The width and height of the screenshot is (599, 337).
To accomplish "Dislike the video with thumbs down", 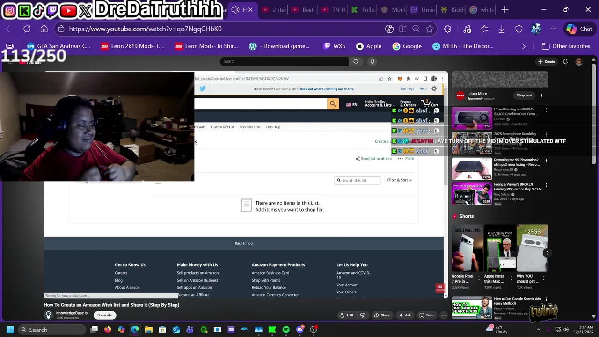I will [363, 315].
